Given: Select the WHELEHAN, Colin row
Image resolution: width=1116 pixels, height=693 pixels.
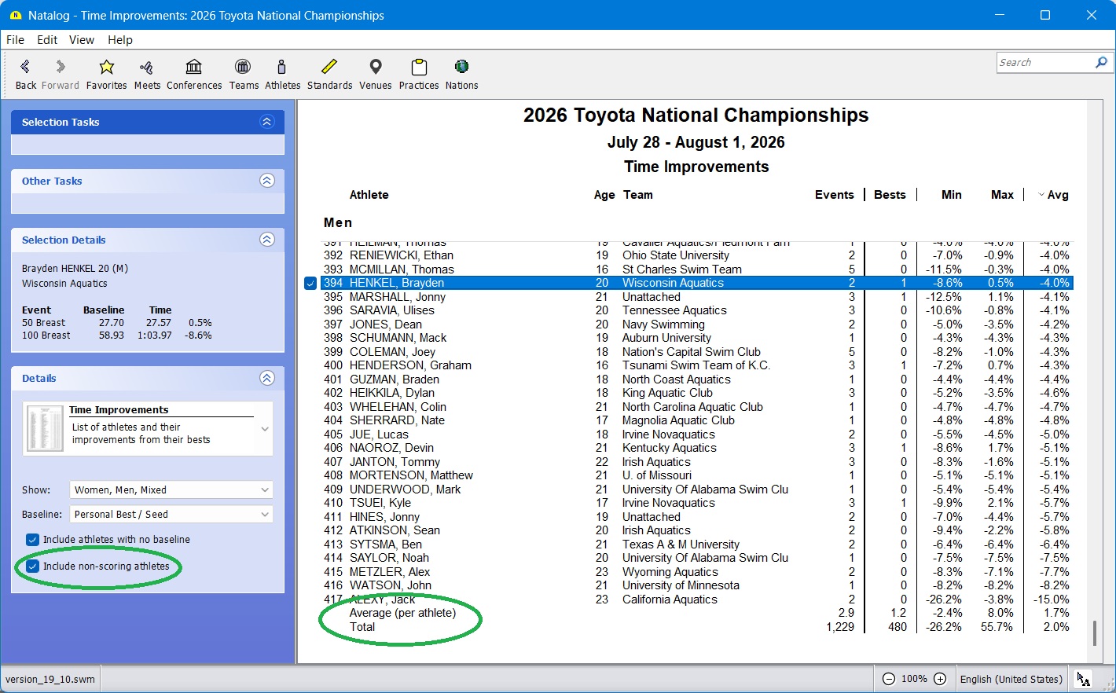Looking at the screenshot, I should tap(697, 407).
